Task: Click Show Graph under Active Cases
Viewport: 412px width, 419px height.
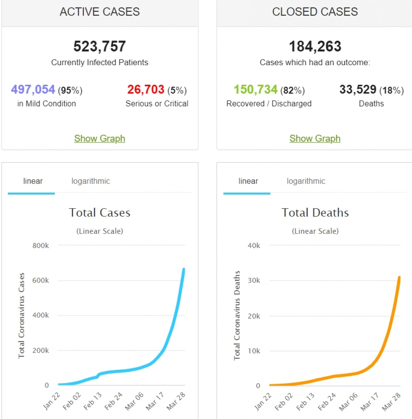Action: [x=99, y=138]
